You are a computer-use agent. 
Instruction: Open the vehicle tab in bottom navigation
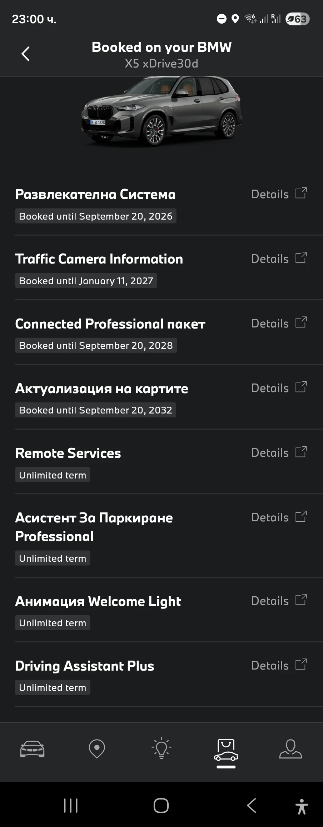[32, 748]
